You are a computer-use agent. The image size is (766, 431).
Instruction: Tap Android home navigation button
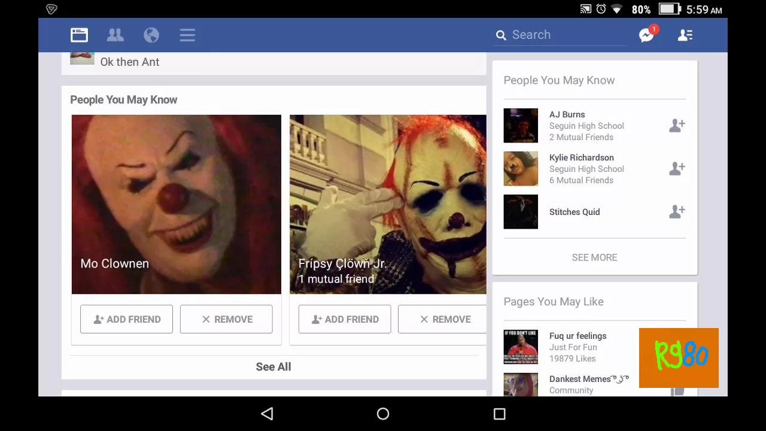pos(383,414)
